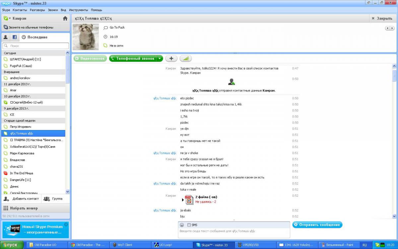Click the Windows Пуск start button
Viewport: 398px width, 249px height.
click(12, 245)
